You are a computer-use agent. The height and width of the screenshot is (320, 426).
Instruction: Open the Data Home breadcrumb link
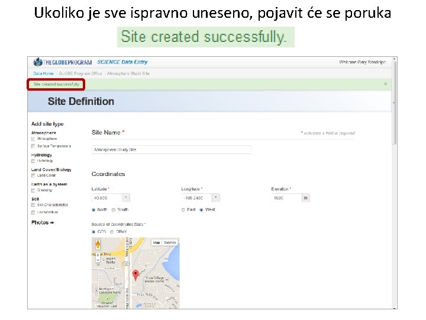pos(43,73)
